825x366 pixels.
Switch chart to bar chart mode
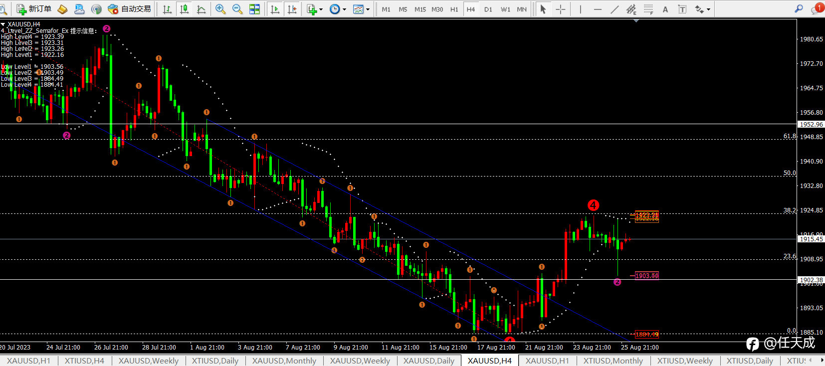click(x=168, y=9)
